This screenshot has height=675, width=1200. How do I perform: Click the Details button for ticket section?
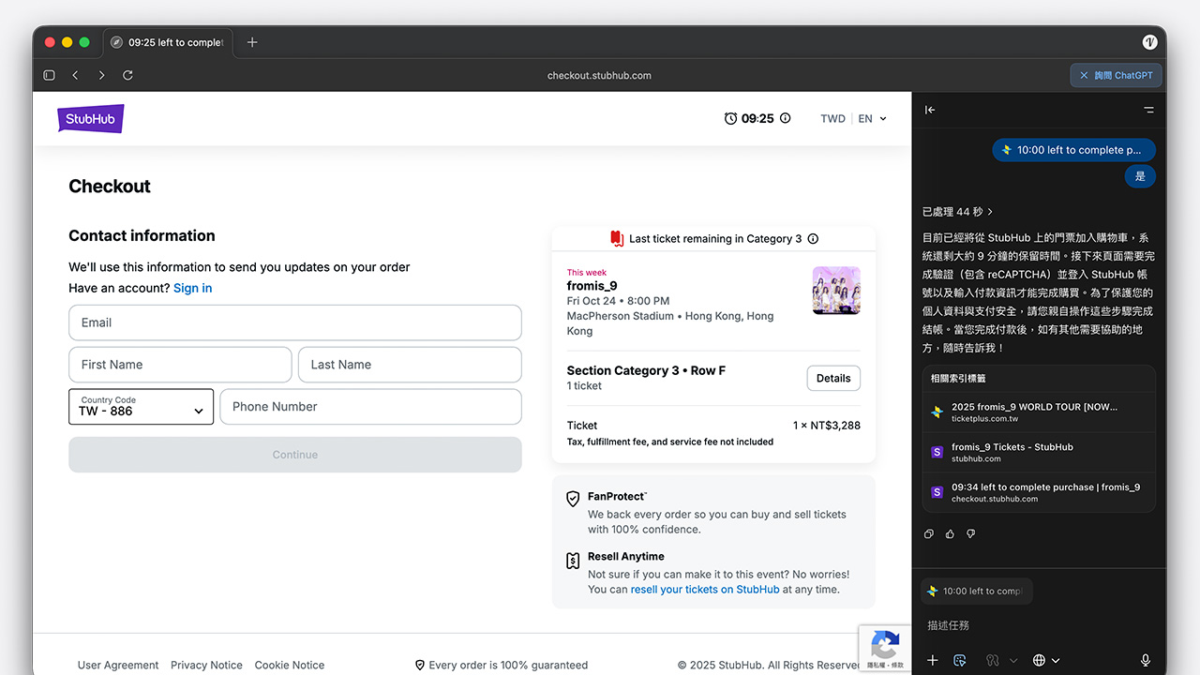tap(833, 378)
